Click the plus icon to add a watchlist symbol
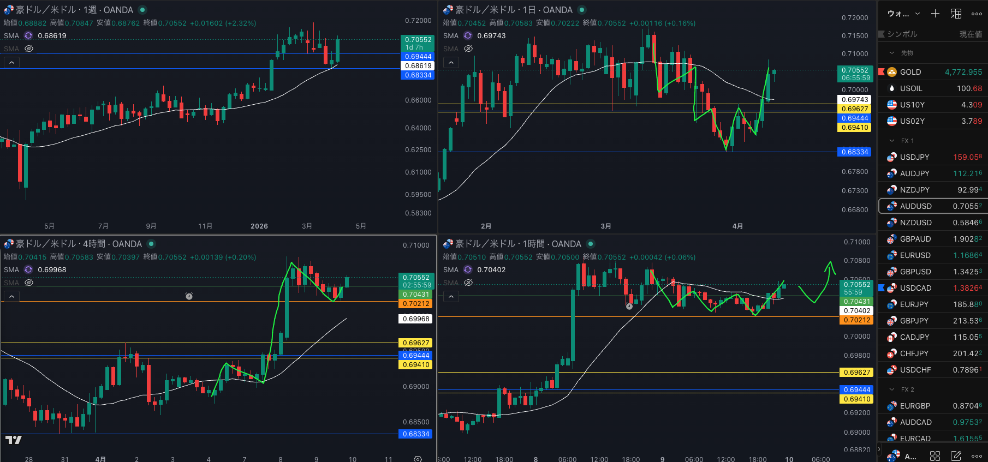The image size is (988, 462). [x=935, y=14]
